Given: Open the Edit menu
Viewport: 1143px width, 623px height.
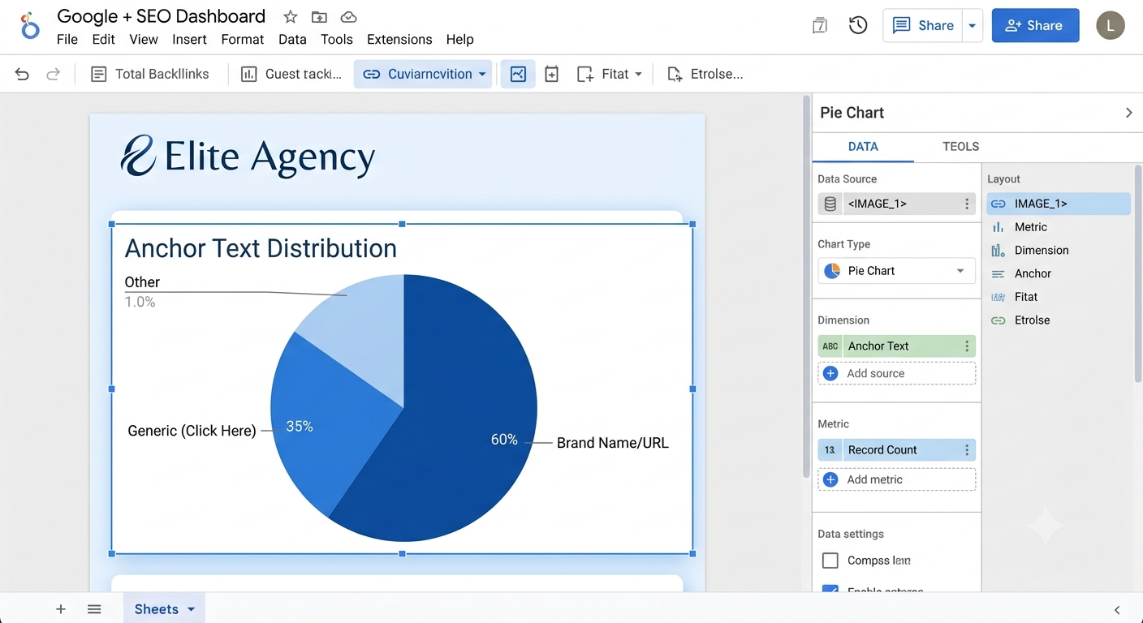Looking at the screenshot, I should [103, 39].
